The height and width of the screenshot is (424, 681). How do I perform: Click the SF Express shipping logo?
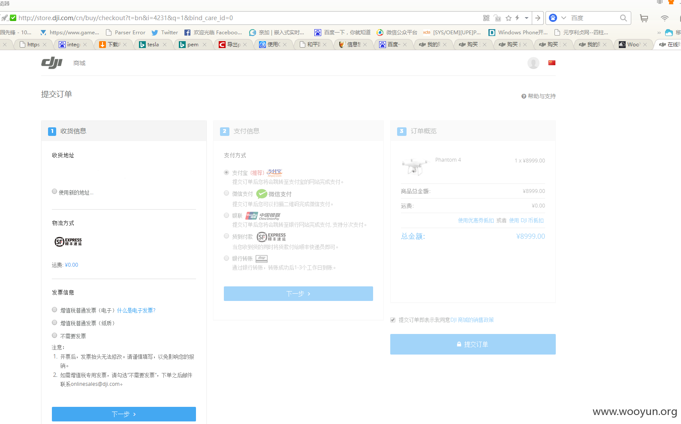click(x=68, y=242)
